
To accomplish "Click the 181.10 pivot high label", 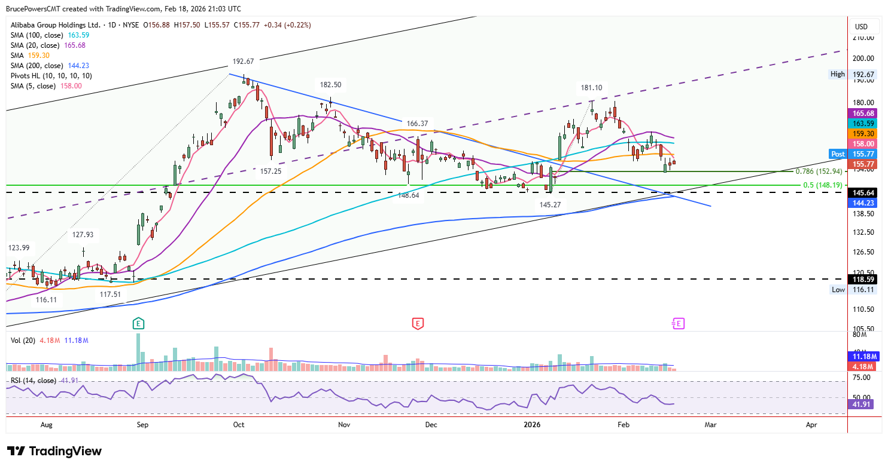I will 591,88.
